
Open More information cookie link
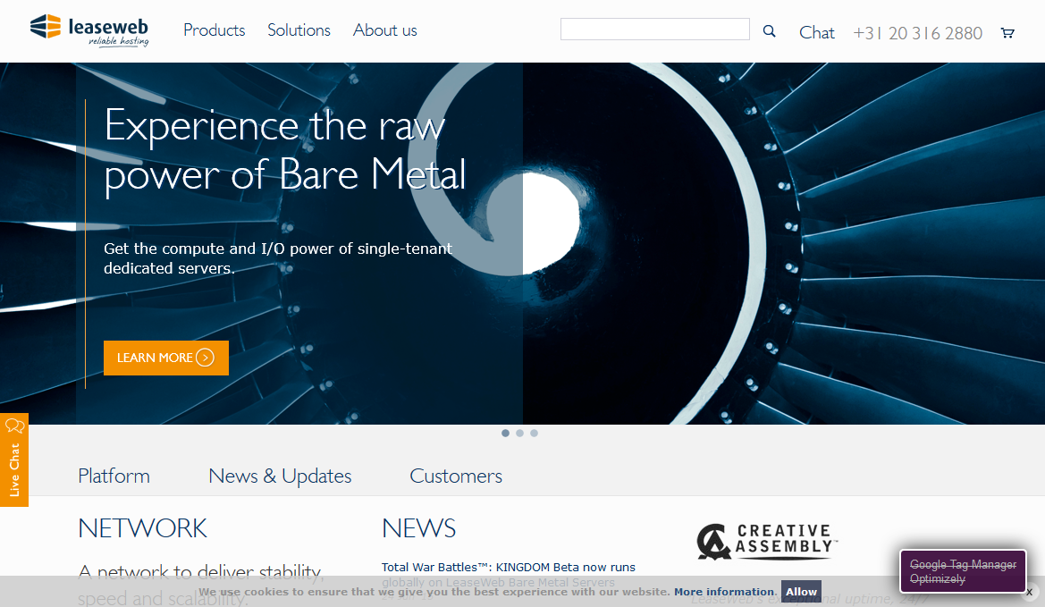(x=724, y=592)
